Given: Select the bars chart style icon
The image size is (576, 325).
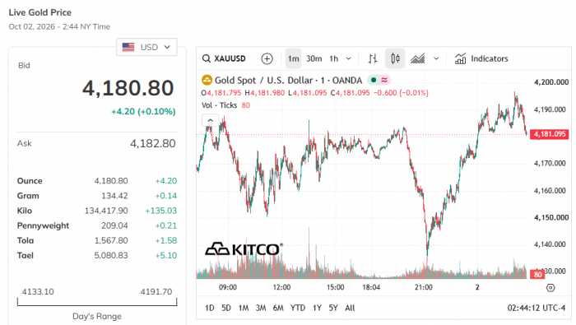Looking at the screenshot, I should 373,58.
